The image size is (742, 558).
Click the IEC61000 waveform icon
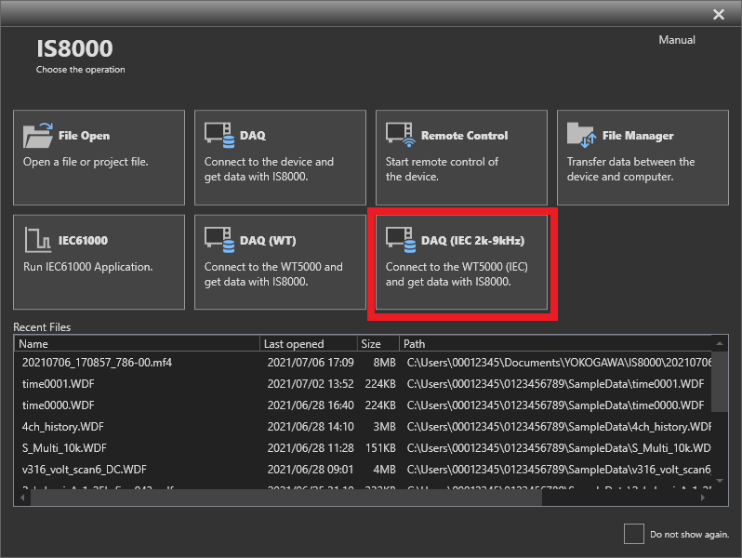point(38,241)
